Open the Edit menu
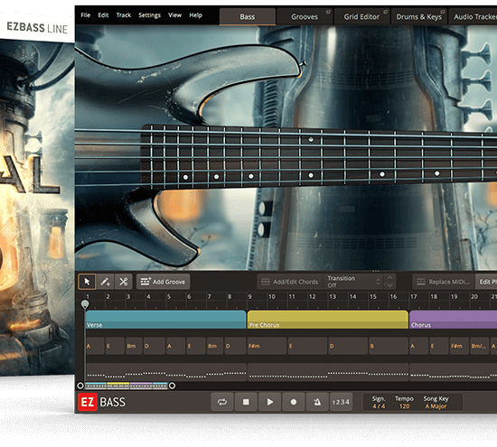 (103, 15)
